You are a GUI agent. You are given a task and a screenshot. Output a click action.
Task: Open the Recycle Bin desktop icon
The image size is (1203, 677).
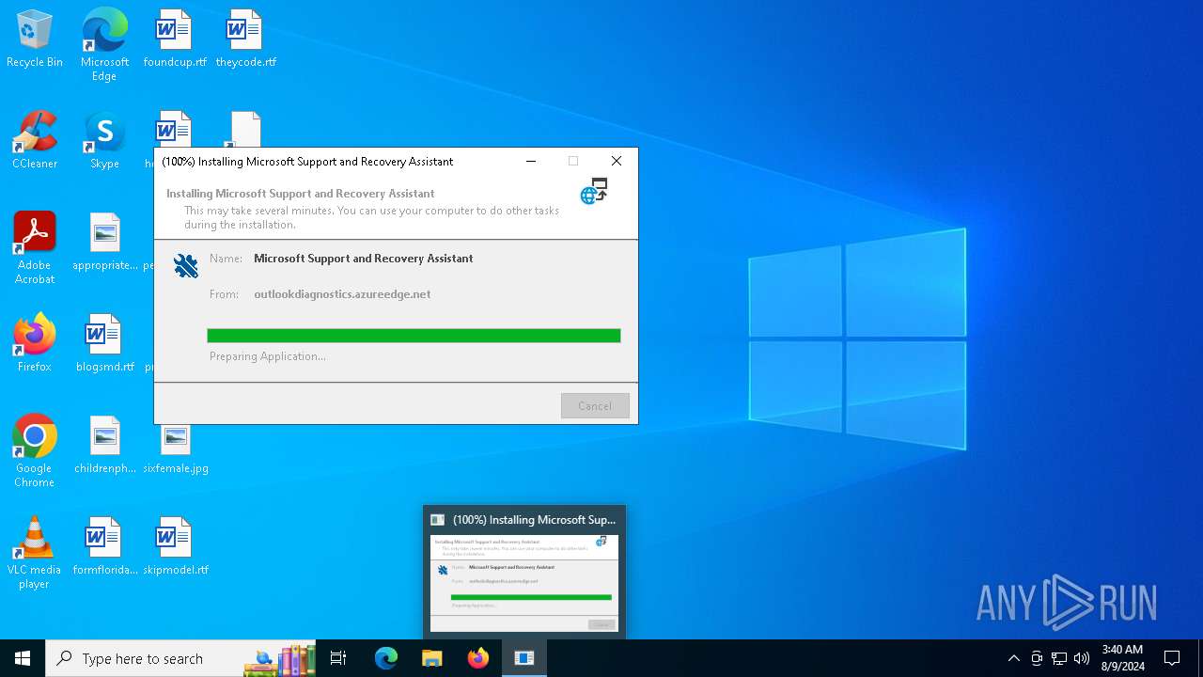(x=35, y=39)
